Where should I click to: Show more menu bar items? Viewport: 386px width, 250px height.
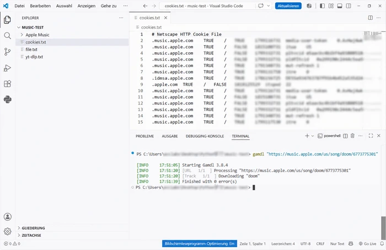point(125,6)
